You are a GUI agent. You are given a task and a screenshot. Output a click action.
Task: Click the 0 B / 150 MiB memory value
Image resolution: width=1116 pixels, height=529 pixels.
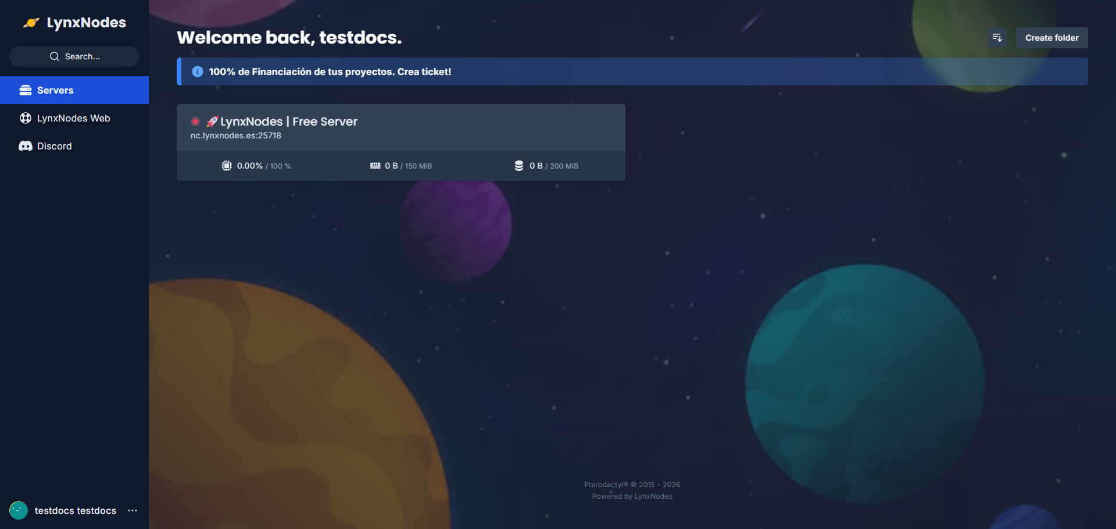(409, 166)
